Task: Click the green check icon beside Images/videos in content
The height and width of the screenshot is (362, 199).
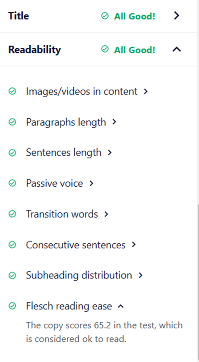Action: click(x=12, y=91)
